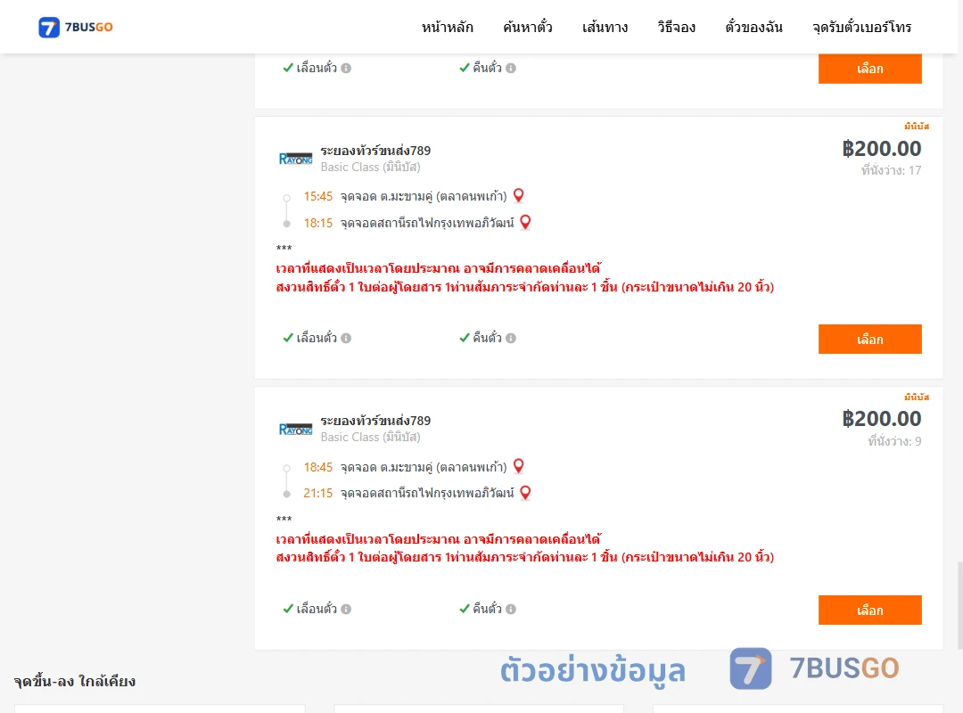This screenshot has width=963, height=713.
Task: Click เลือก button at the top partial card
Action: click(x=869, y=68)
